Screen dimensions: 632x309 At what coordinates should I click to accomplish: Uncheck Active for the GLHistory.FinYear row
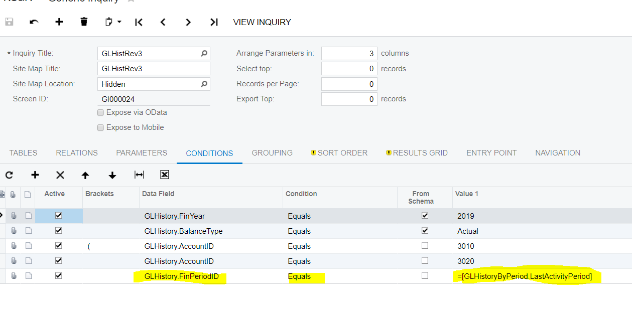point(59,216)
